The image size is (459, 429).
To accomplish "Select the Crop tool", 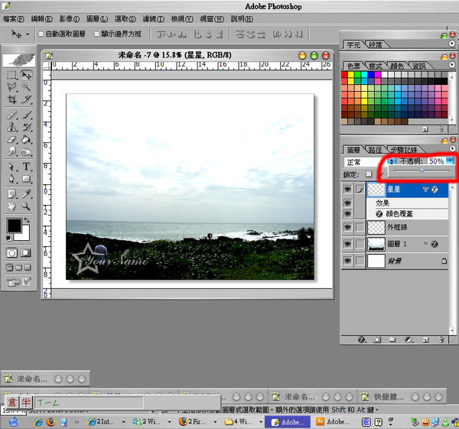I will click(x=11, y=99).
